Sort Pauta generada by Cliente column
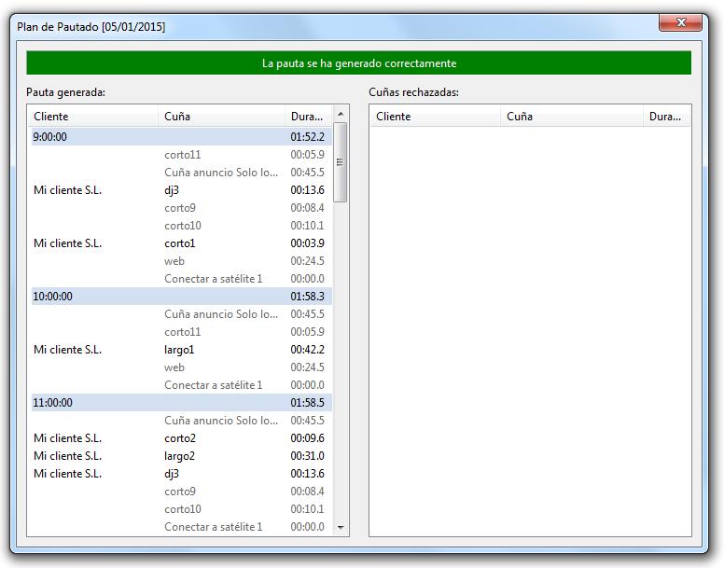This screenshot has height=568, width=724. [93, 117]
